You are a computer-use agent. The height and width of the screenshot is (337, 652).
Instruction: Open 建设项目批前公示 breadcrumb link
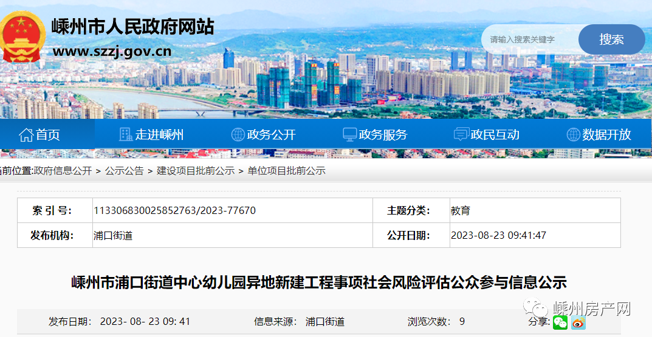196,171
